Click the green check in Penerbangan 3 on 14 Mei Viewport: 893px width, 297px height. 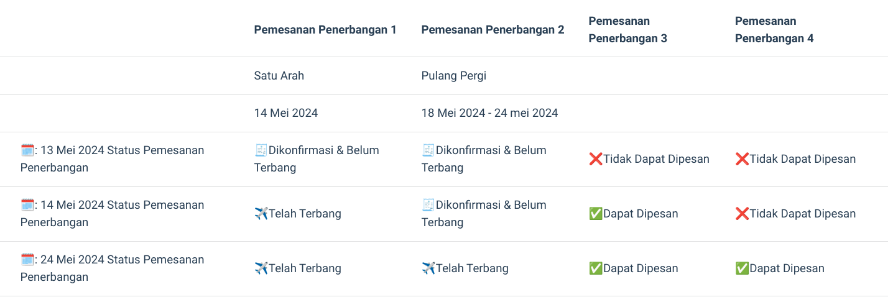click(x=596, y=213)
